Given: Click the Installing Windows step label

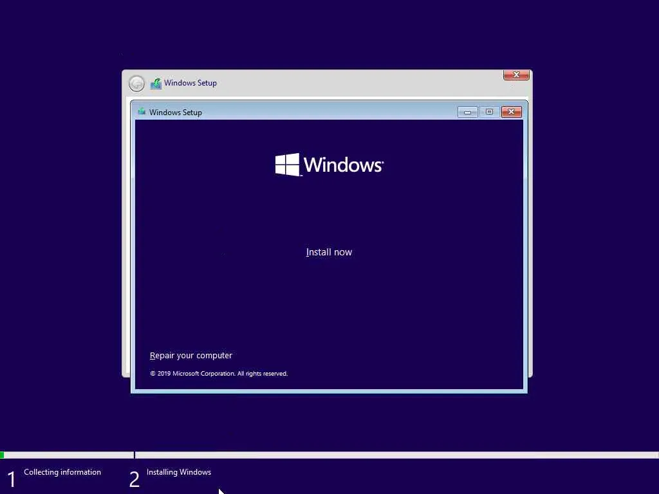Looking at the screenshot, I should tap(179, 472).
